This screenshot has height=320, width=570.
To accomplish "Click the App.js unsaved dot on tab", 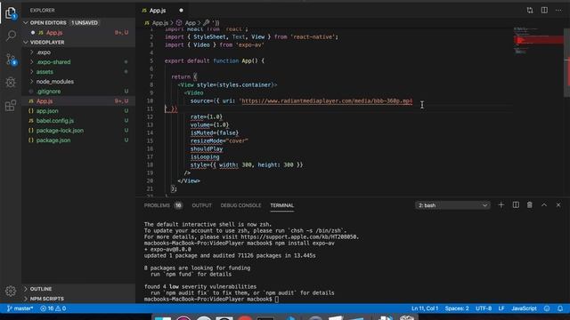I will [x=181, y=11].
